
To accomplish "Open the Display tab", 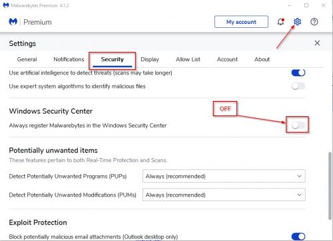I will coord(150,59).
